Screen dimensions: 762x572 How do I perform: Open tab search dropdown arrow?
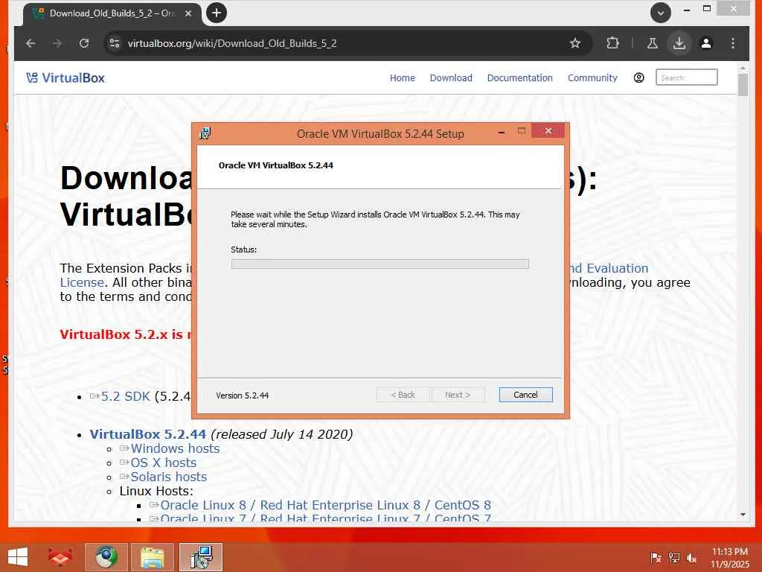coord(661,13)
